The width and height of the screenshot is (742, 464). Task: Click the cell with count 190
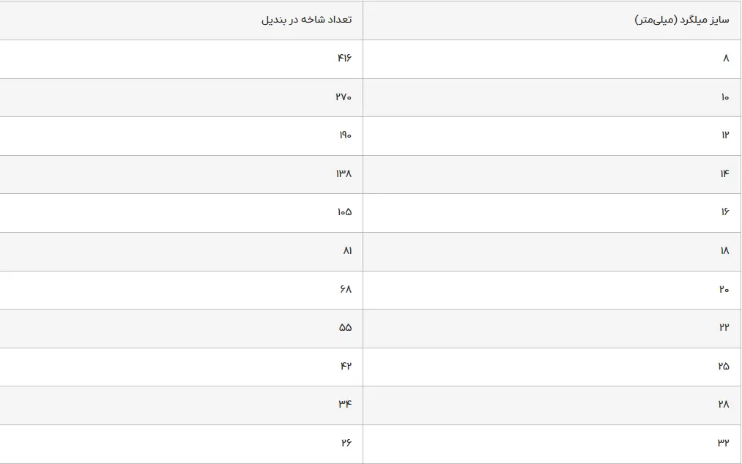coord(344,135)
